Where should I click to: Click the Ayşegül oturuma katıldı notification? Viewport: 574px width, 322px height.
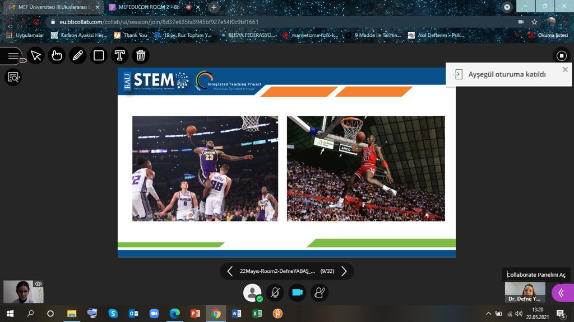tap(507, 74)
